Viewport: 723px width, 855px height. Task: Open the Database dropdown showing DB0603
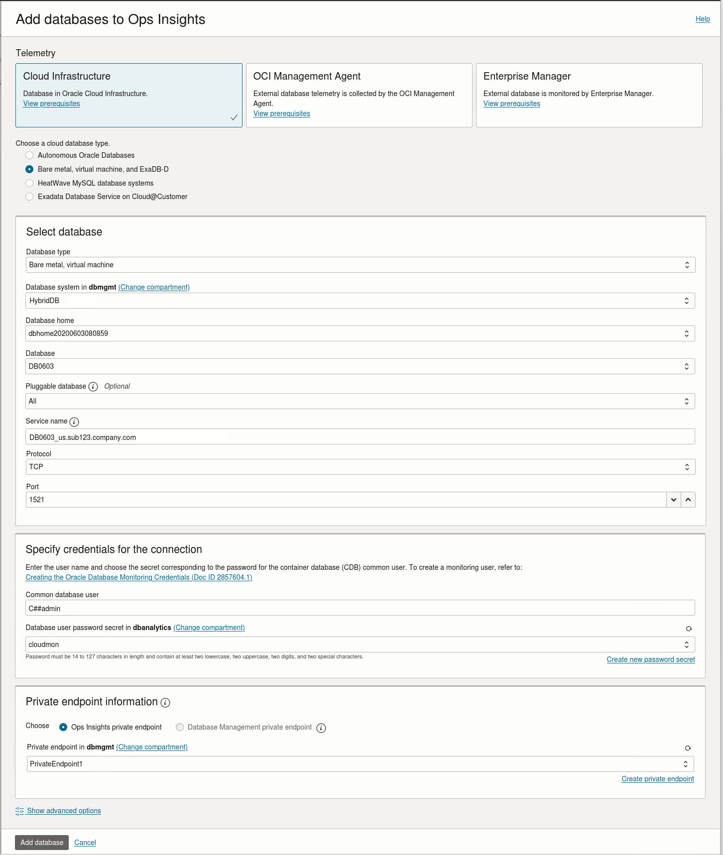[361, 366]
